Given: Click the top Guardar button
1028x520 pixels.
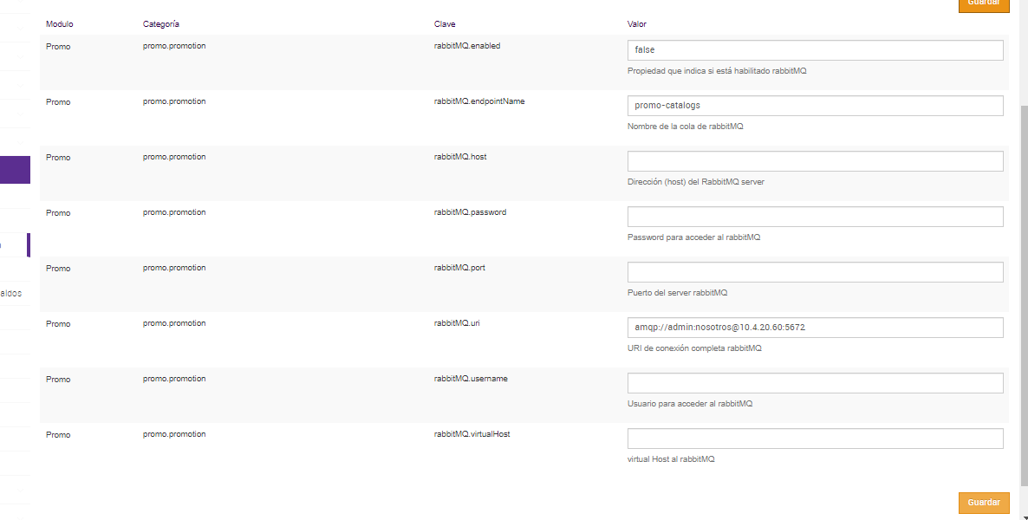Looking at the screenshot, I should click(x=984, y=4).
